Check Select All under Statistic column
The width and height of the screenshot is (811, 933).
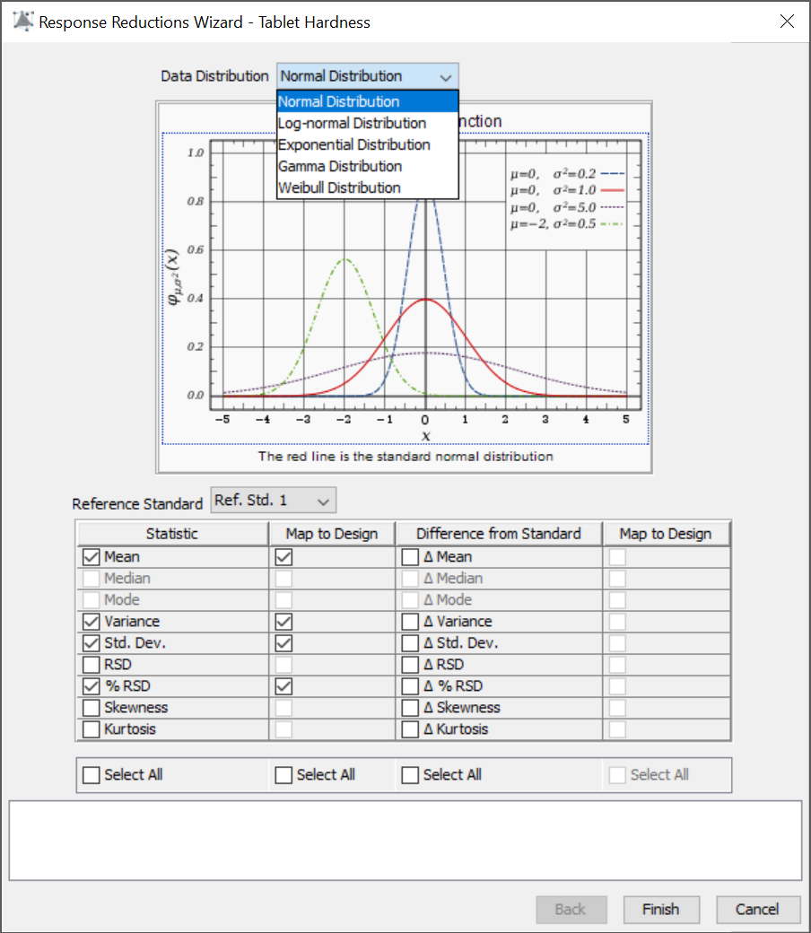(x=91, y=775)
